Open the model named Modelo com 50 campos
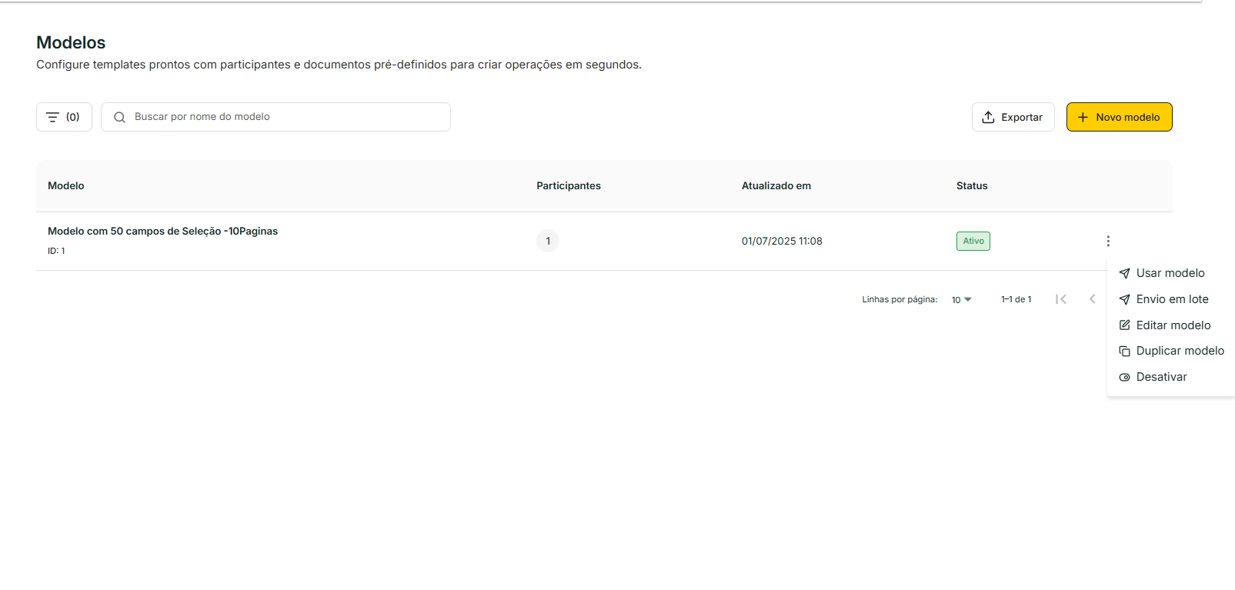Image resolution: width=1235 pixels, height=590 pixels. 162,231
